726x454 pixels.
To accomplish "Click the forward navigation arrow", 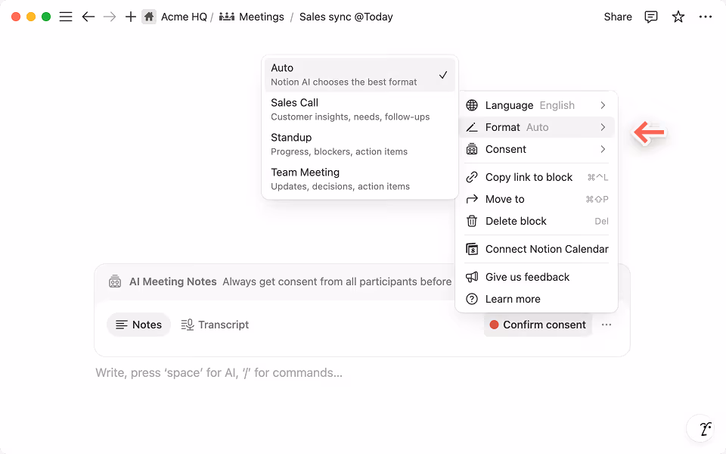I will coord(110,16).
